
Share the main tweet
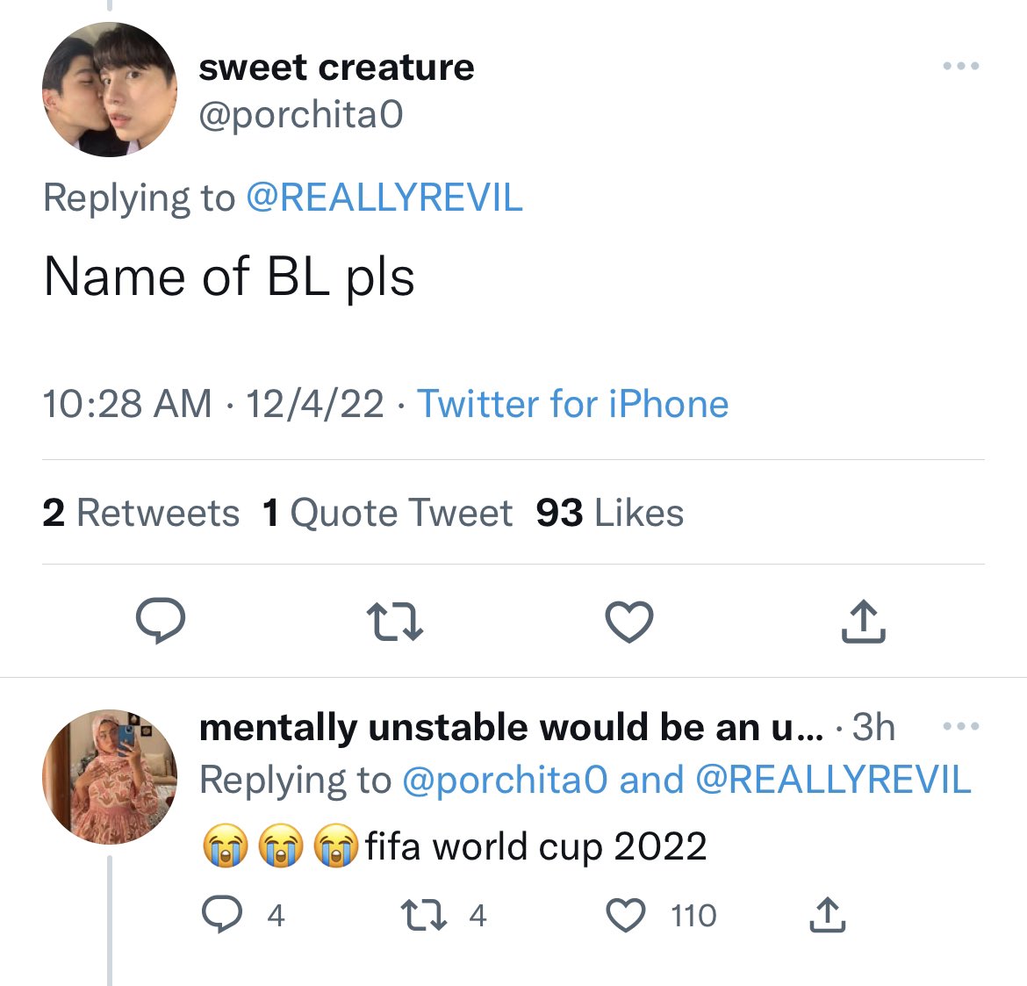(864, 621)
